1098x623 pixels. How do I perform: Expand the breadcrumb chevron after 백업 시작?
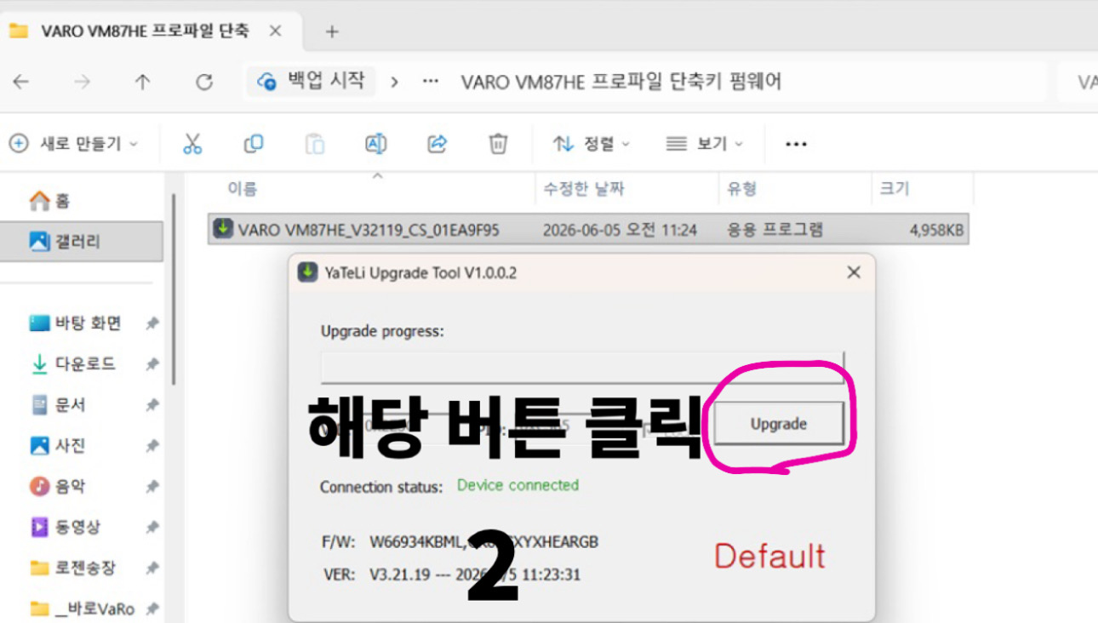coord(394,82)
